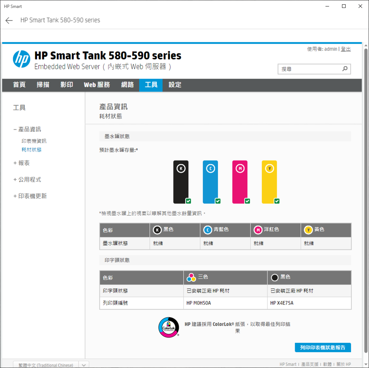
Task: Click the ColorLok logo
Action: click(169, 327)
